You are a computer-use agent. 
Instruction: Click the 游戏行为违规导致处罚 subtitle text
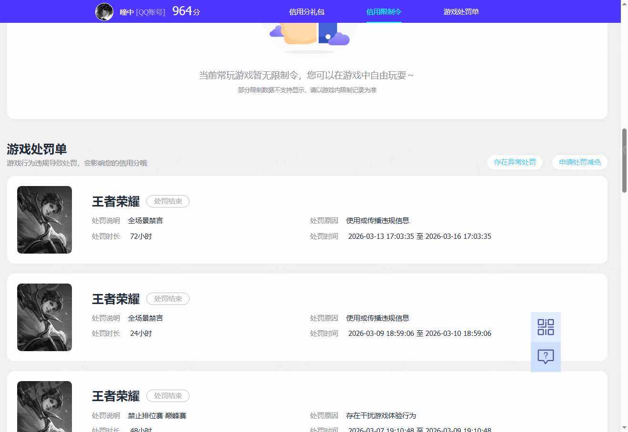77,163
